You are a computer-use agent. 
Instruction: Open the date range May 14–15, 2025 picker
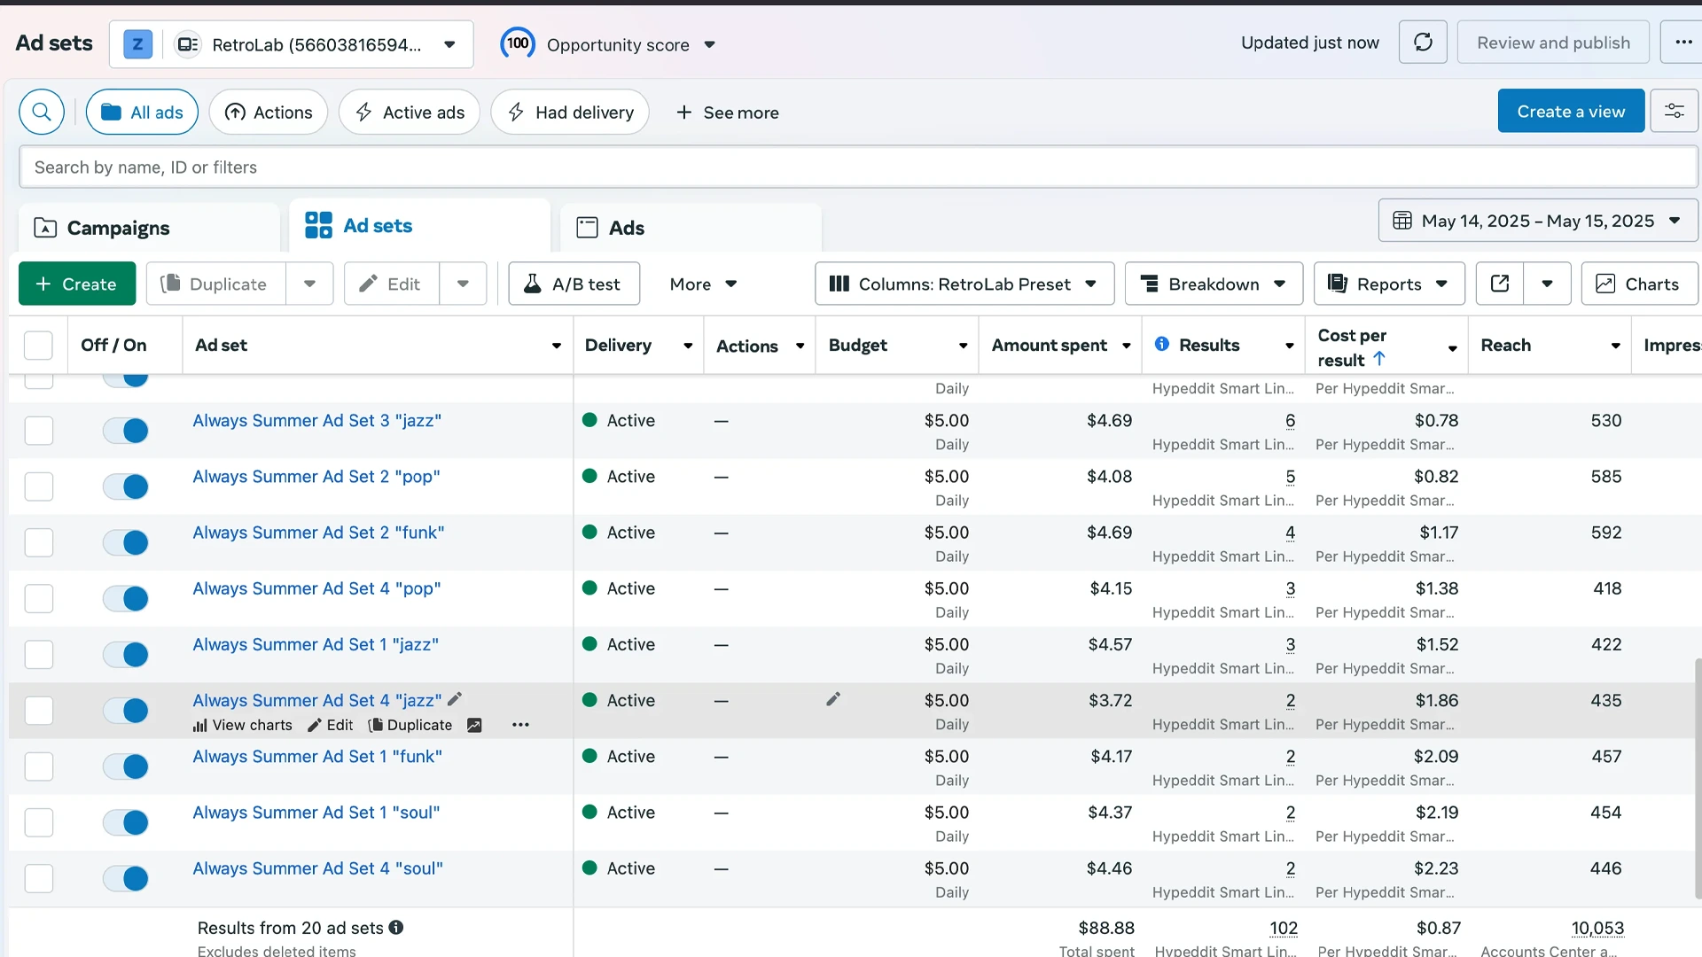[1538, 221]
